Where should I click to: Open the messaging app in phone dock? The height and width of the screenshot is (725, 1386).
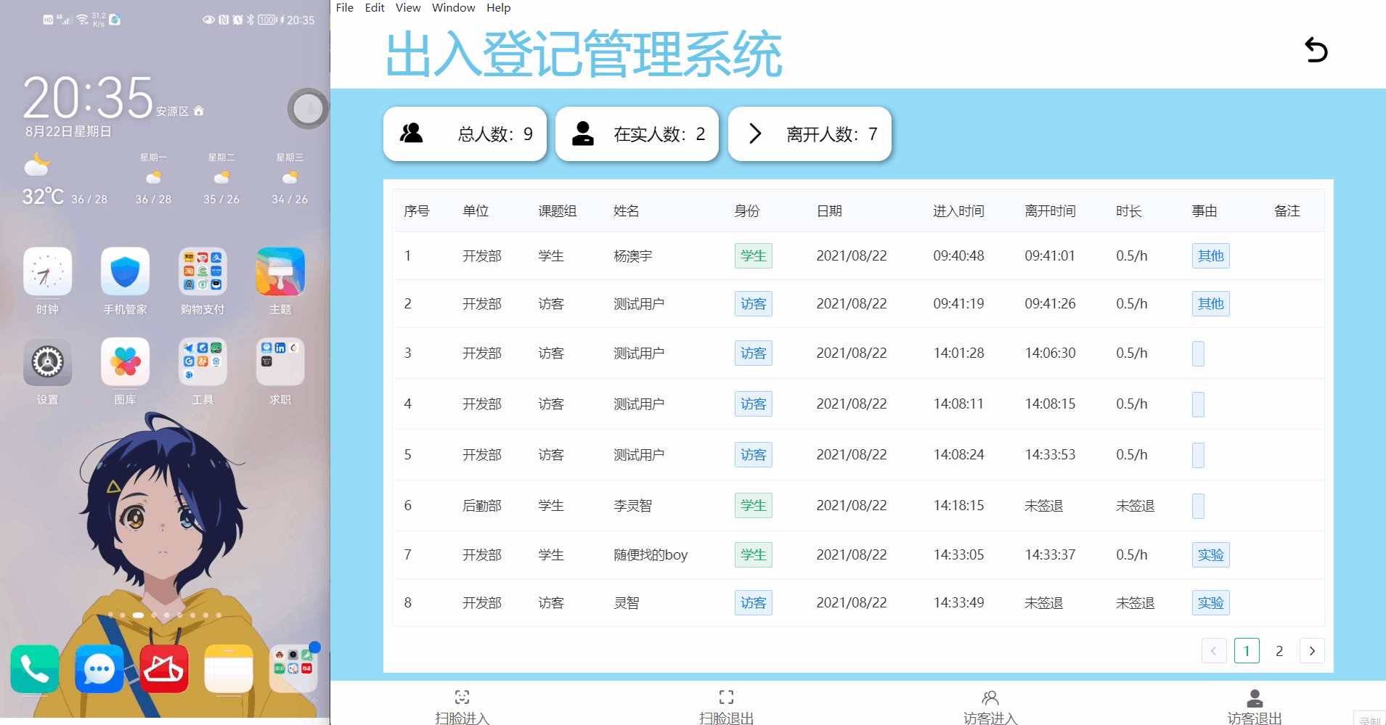[99, 668]
